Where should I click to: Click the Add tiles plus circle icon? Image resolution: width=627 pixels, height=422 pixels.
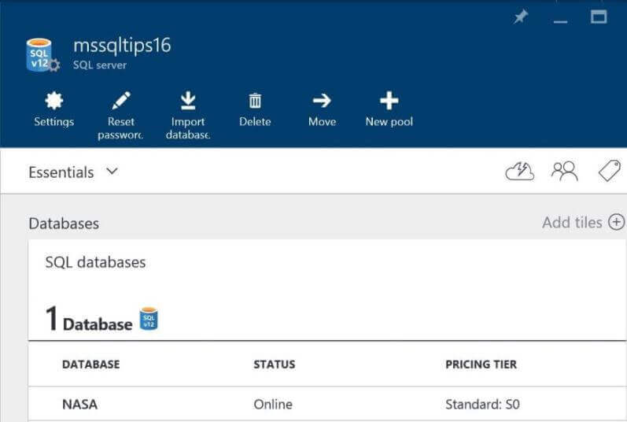(x=616, y=222)
